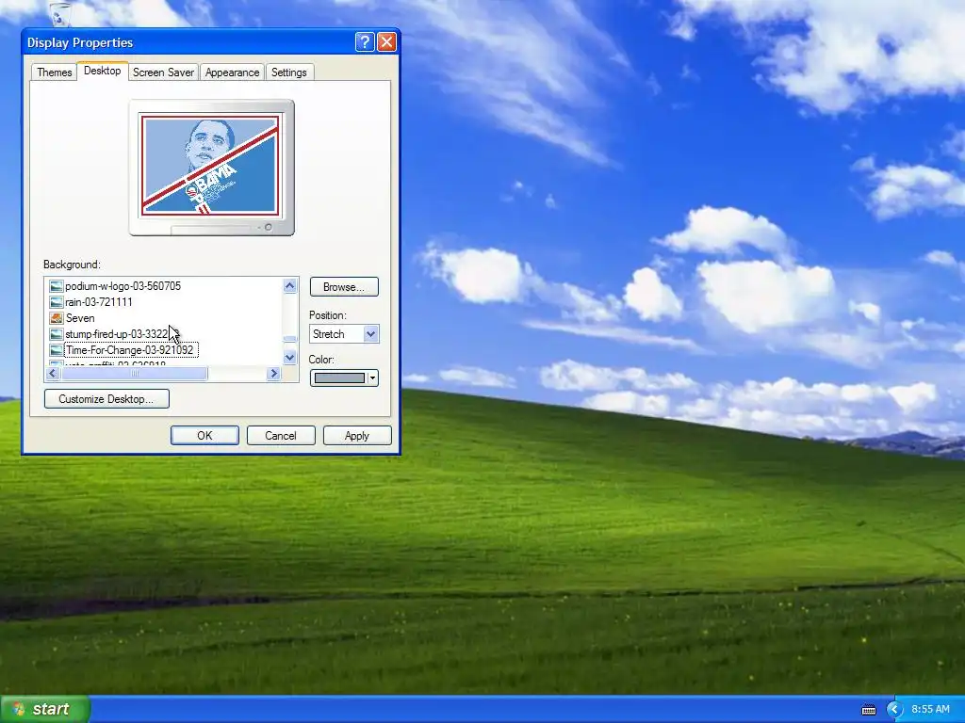Click Apply to set background
965x723 pixels.
(x=357, y=435)
